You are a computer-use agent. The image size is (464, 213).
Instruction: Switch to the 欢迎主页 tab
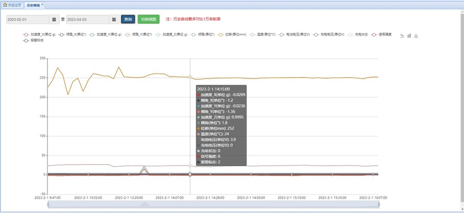tap(14, 5)
